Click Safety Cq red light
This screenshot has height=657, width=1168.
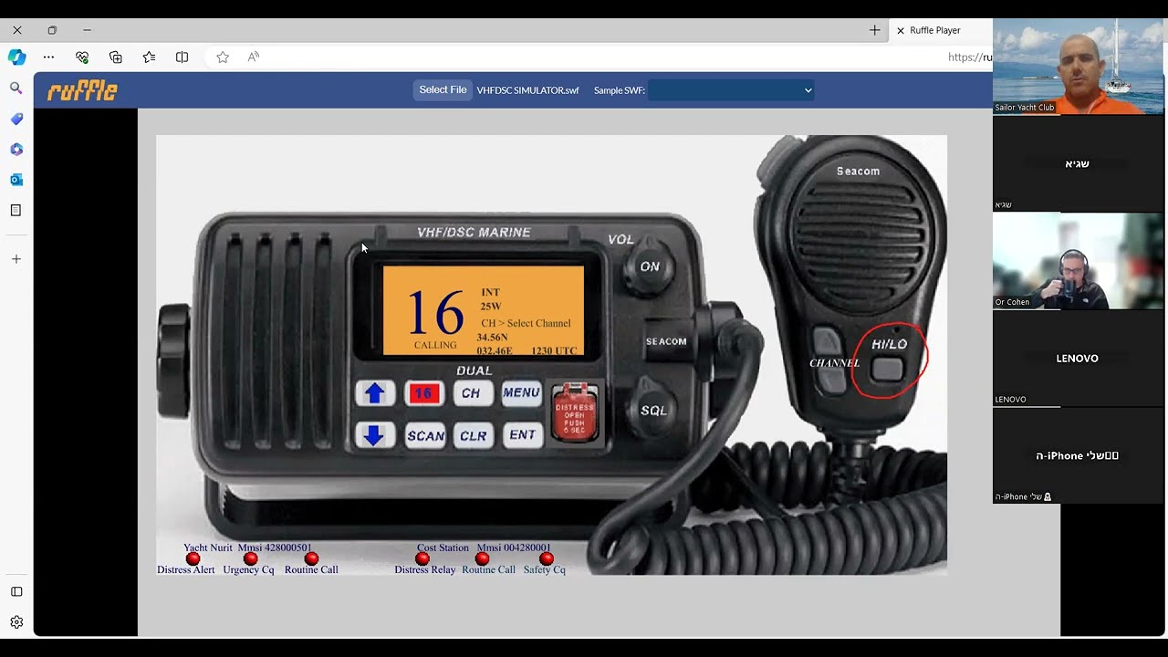click(547, 558)
